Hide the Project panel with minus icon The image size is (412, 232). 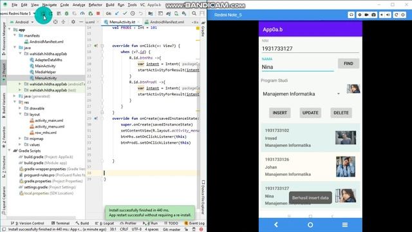[81, 22]
